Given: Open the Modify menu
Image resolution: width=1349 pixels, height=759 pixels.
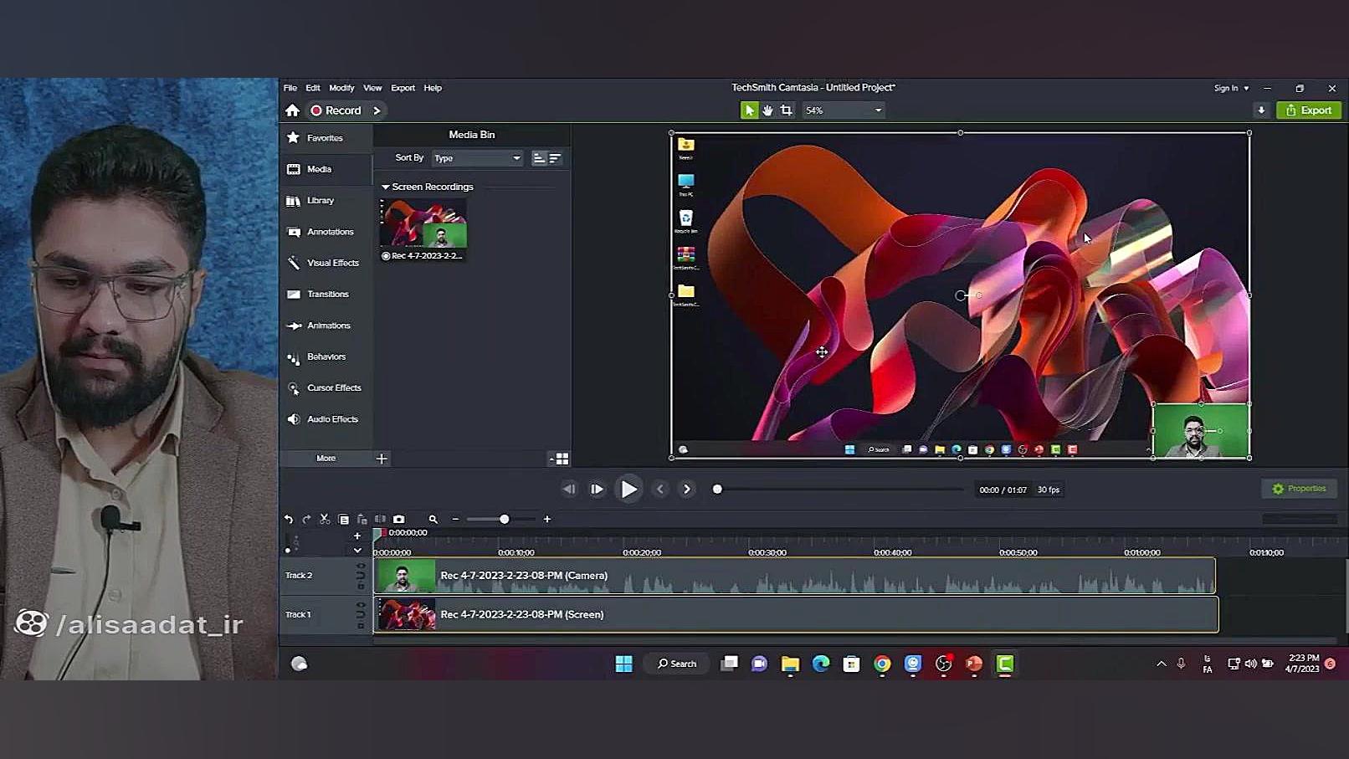Looking at the screenshot, I should 341,88.
